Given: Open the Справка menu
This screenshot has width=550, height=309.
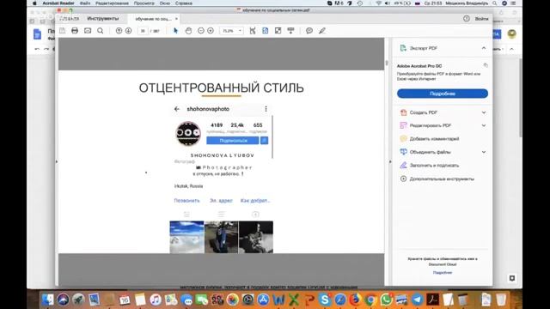Looking at the screenshot, I should (183, 3).
